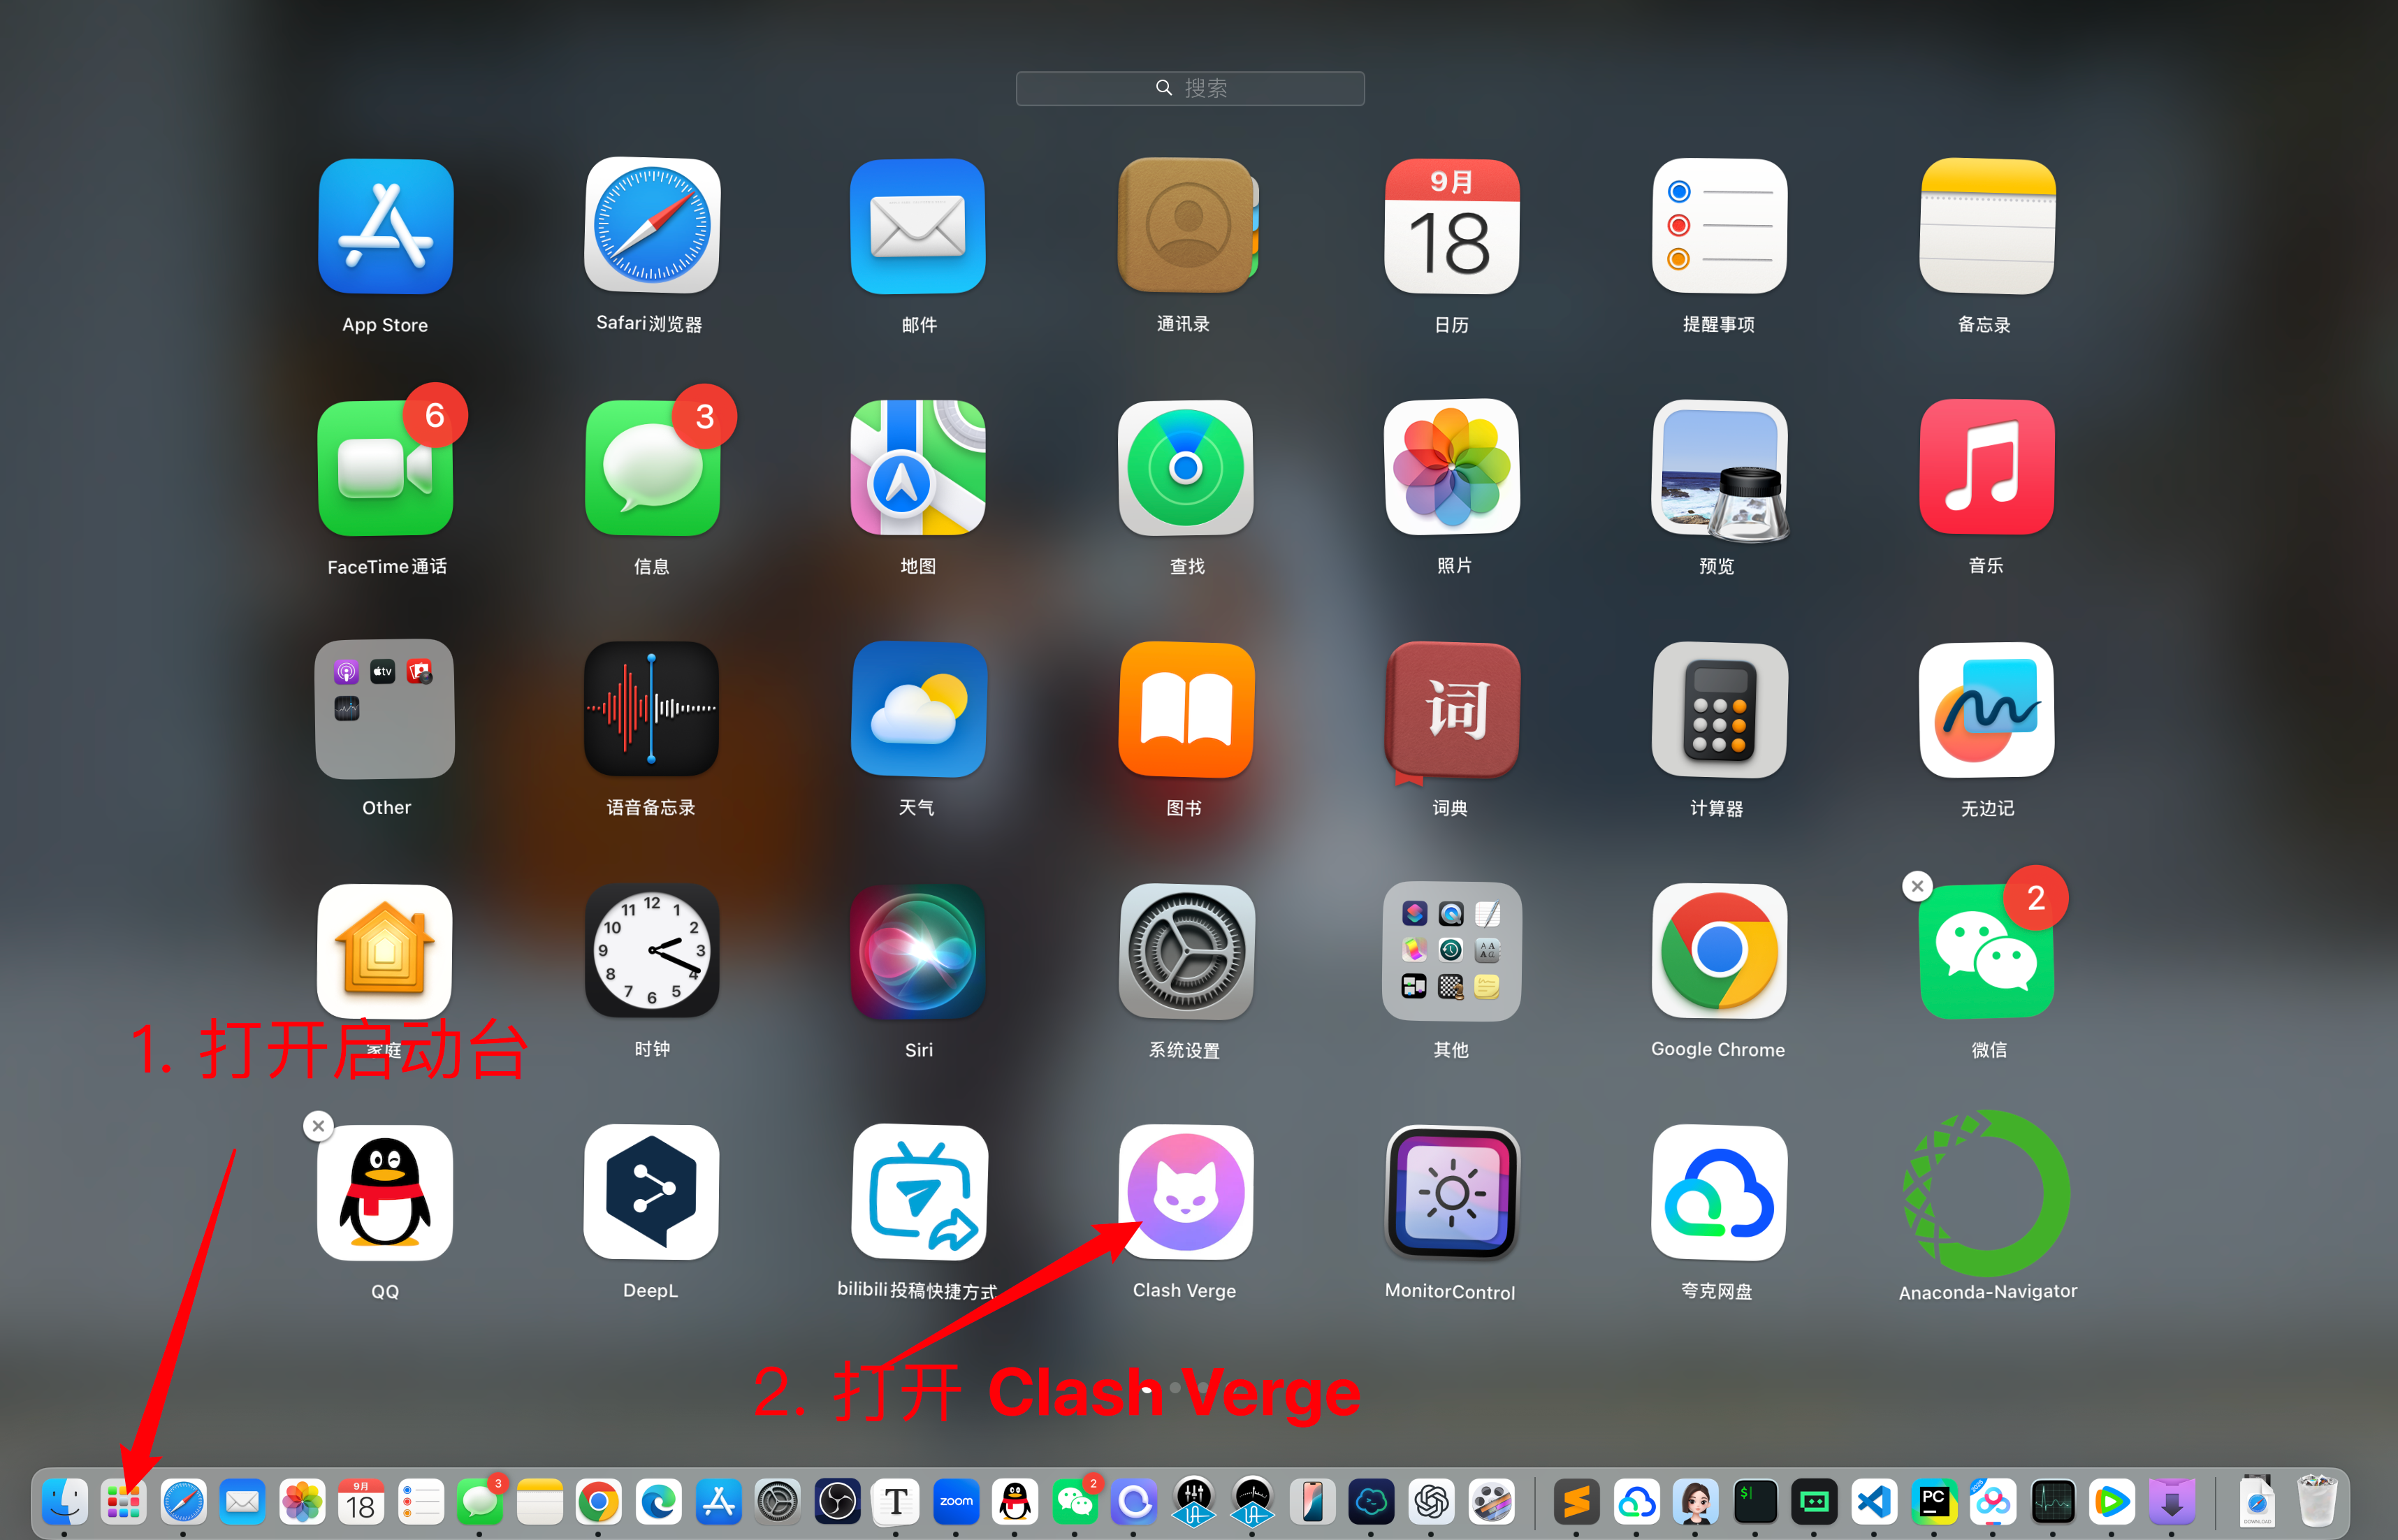Launch OBS Studio from the Dock
2398x1540 pixels.
coord(837,1501)
